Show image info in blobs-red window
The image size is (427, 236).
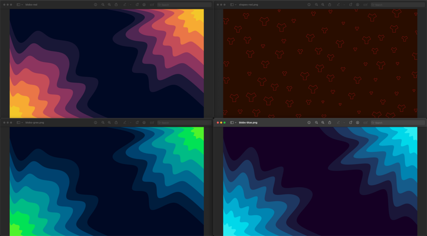point(96,5)
